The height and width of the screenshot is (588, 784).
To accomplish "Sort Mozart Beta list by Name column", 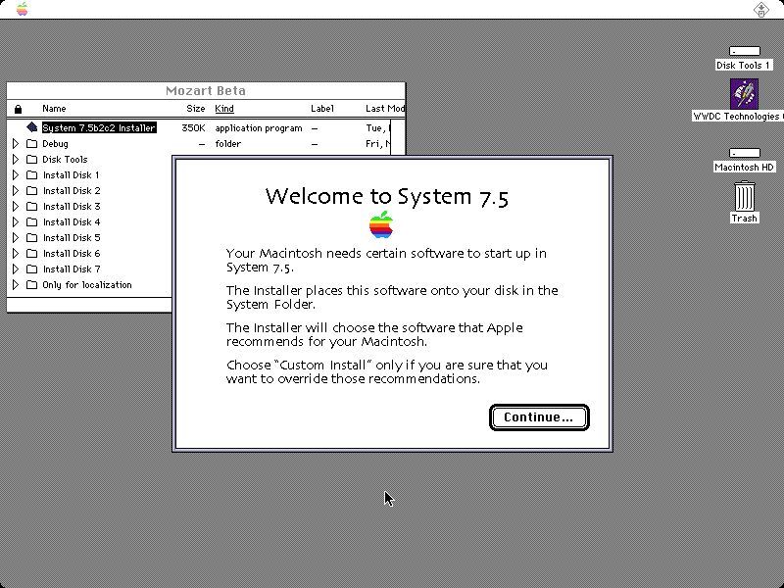I will click(54, 109).
